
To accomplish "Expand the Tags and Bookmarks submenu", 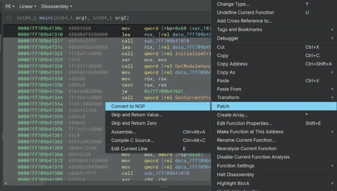I will [x=239, y=29].
